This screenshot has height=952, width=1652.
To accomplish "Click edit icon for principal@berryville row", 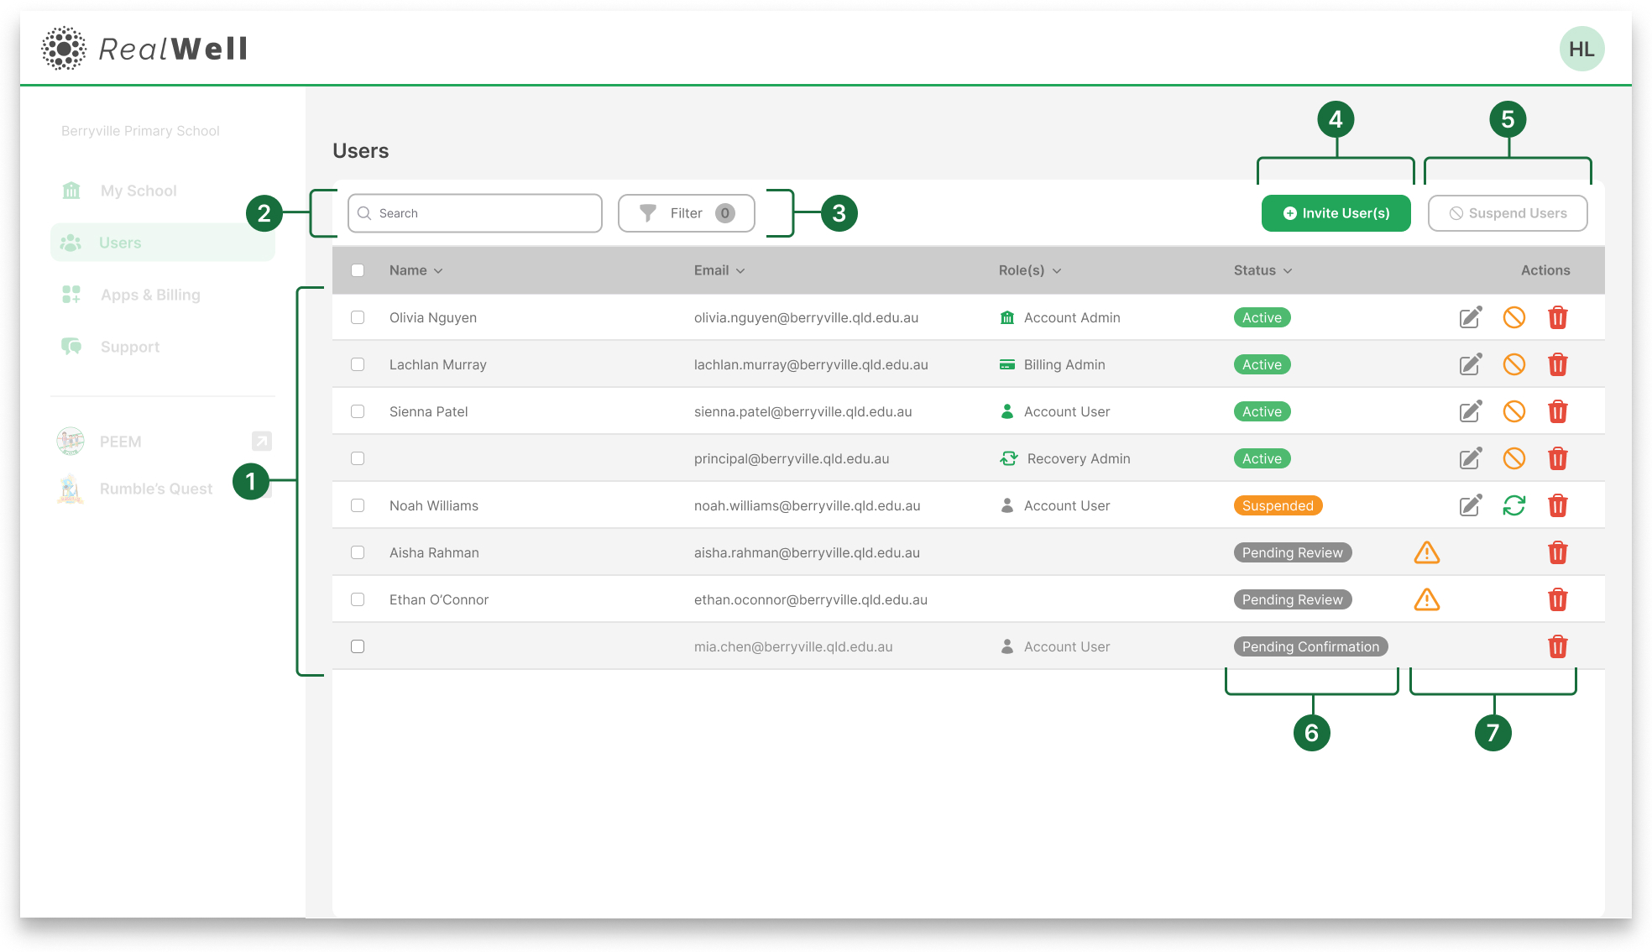I will tap(1470, 458).
